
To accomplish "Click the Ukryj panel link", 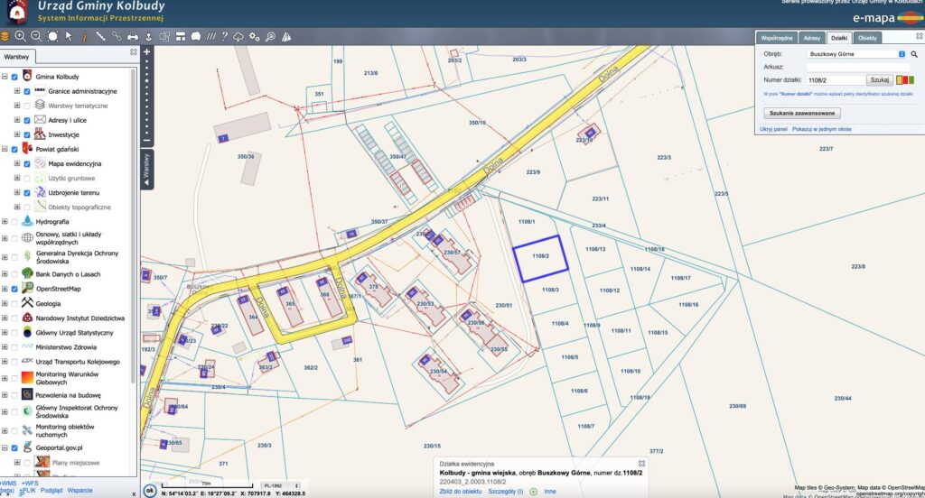I will point(773,129).
